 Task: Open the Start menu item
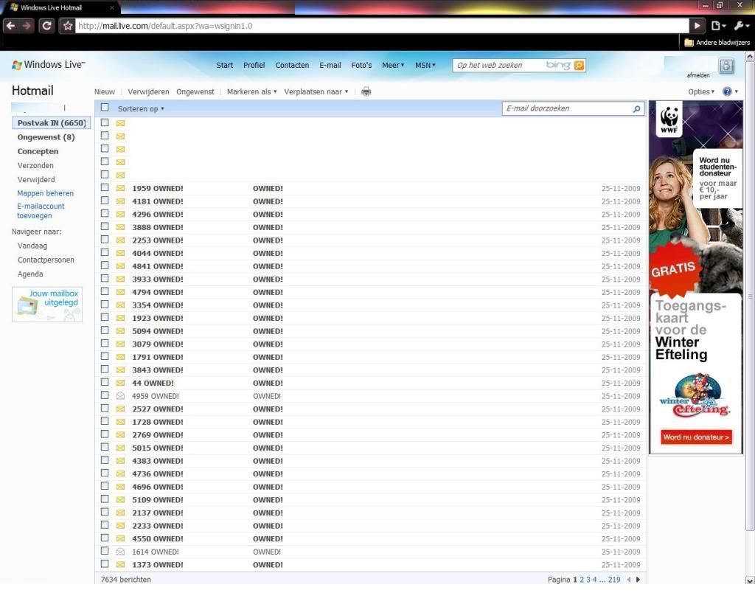(x=224, y=65)
